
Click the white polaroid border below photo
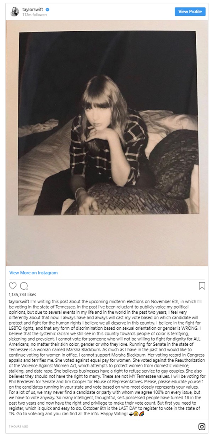107,240
